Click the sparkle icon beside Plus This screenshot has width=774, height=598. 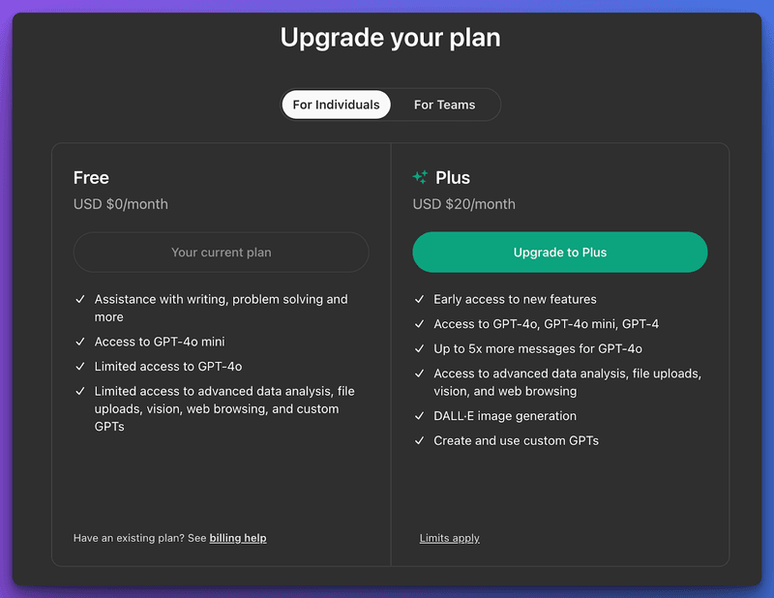[419, 177]
